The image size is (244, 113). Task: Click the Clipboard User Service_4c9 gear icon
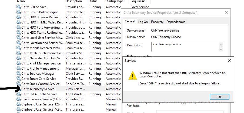point(19,109)
